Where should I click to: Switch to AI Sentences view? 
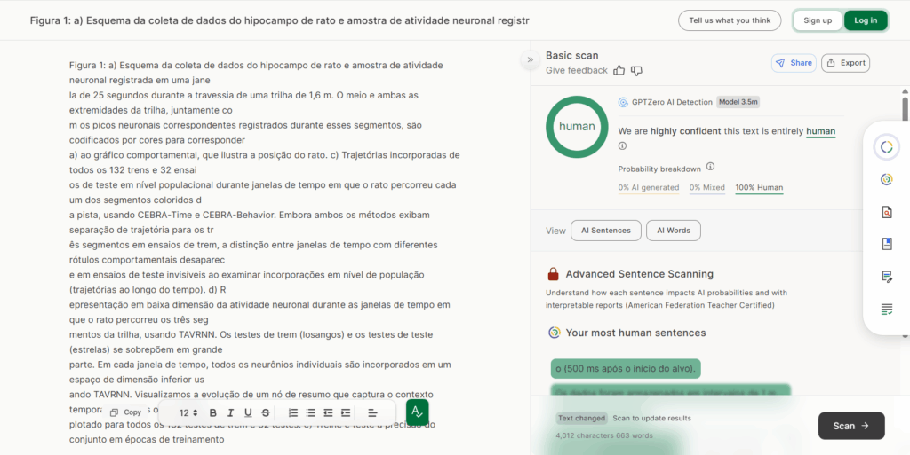pyautogui.click(x=605, y=231)
